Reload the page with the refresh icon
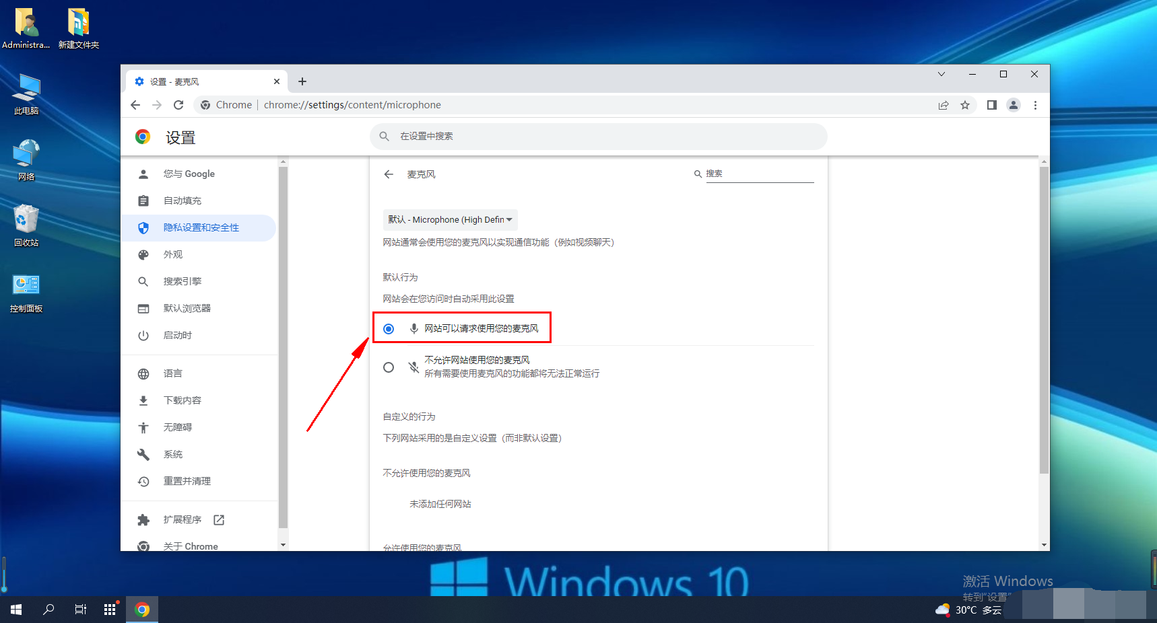The width and height of the screenshot is (1157, 623). click(178, 105)
